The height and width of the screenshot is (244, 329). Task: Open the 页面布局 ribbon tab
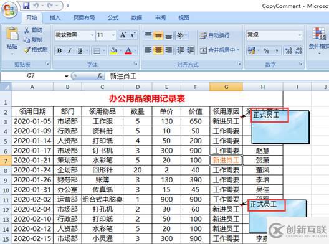[x=84, y=17]
